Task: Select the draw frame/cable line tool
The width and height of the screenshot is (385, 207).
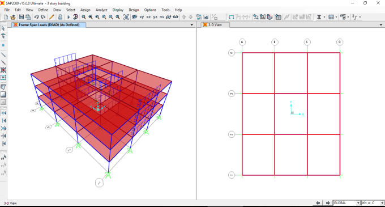Action: (x=3, y=54)
